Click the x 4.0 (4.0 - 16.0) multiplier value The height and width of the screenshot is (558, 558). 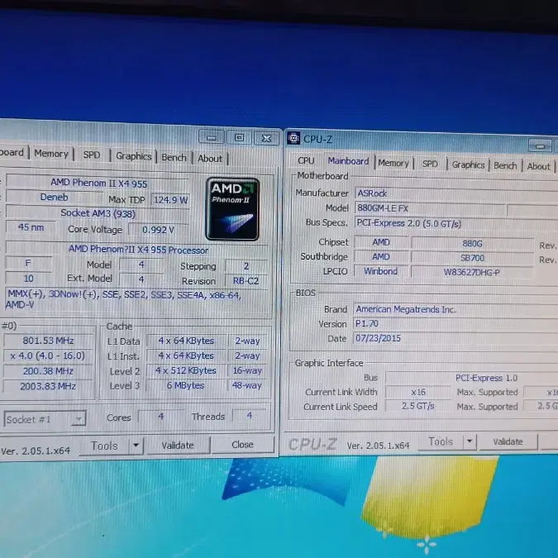[x=48, y=355]
